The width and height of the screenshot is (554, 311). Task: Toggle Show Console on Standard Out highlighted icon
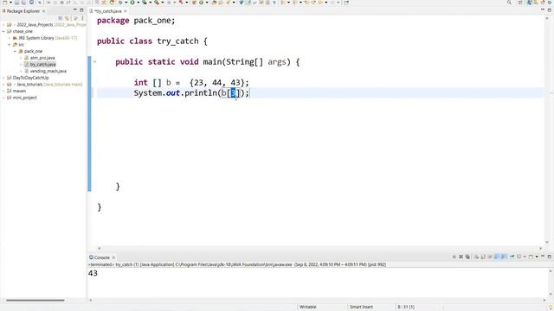[496, 257]
